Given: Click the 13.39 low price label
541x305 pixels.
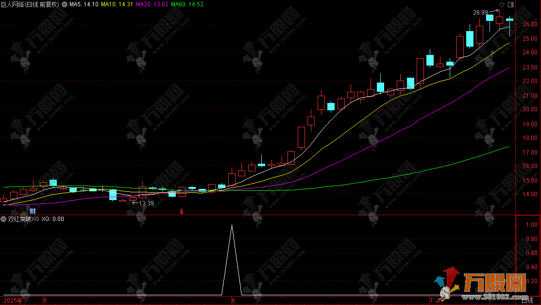Looking at the screenshot, I should (x=146, y=203).
